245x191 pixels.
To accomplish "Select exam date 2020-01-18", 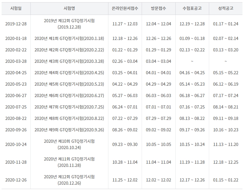I will point(16,38).
